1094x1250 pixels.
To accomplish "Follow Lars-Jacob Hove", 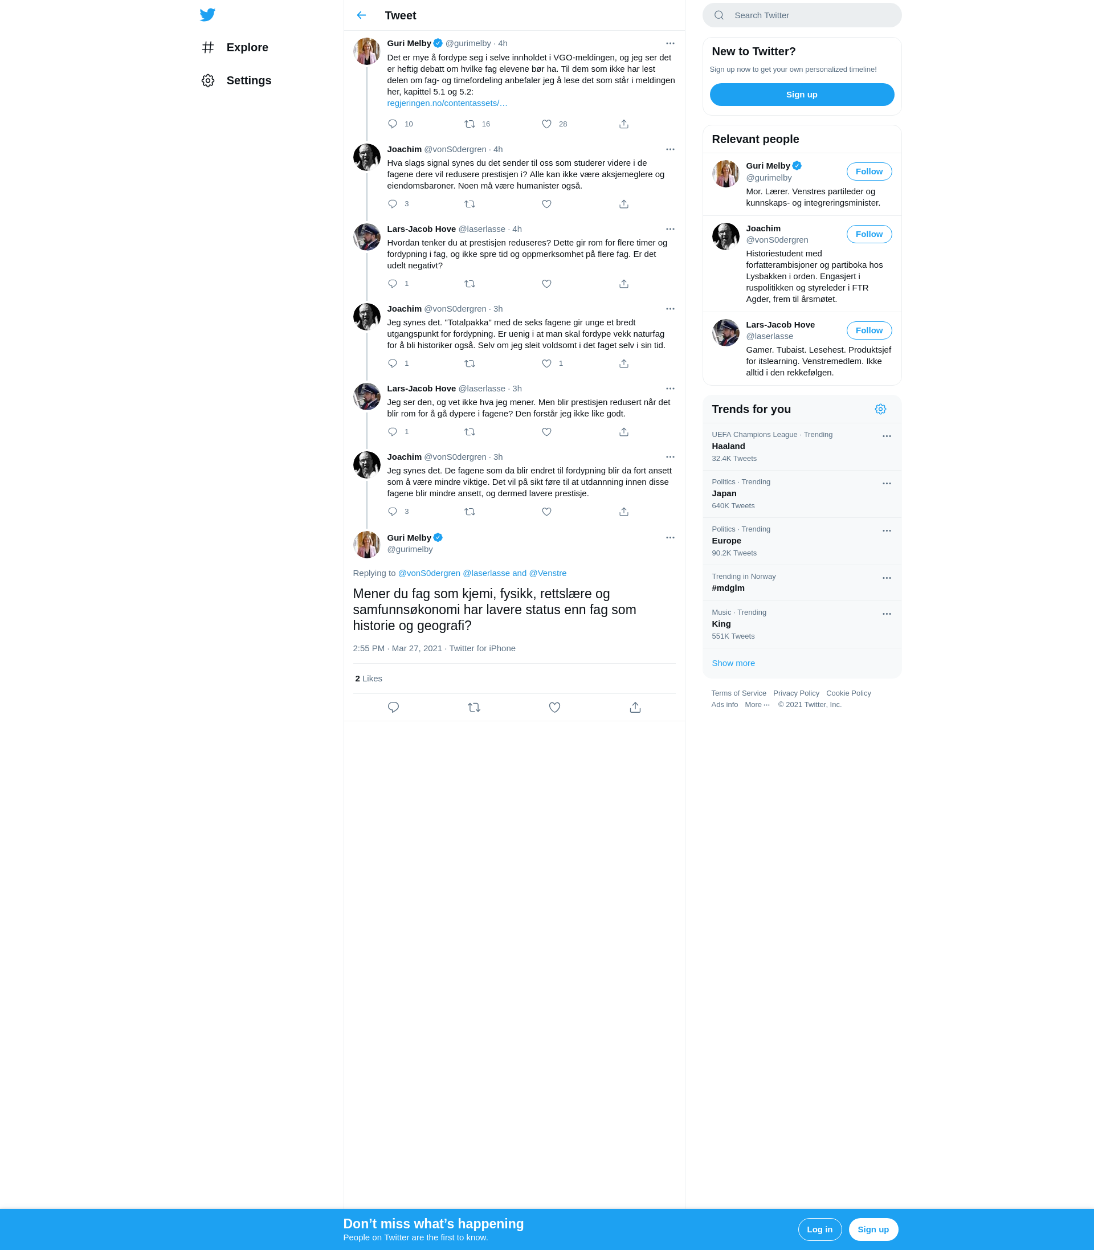I will tap(869, 330).
